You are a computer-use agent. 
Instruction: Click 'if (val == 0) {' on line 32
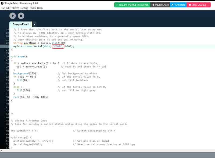pyautogui.click(x=25, y=77)
